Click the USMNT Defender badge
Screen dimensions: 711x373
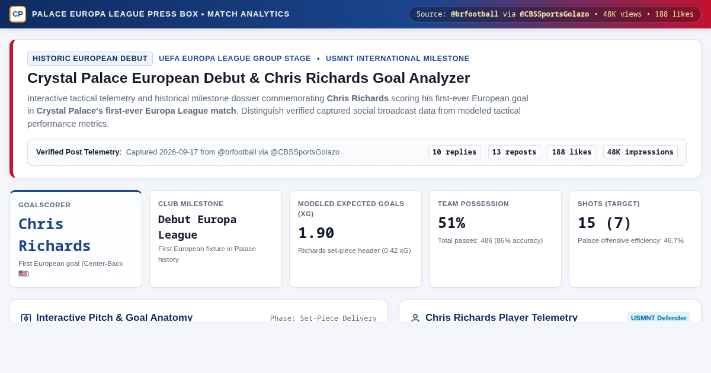coord(659,317)
